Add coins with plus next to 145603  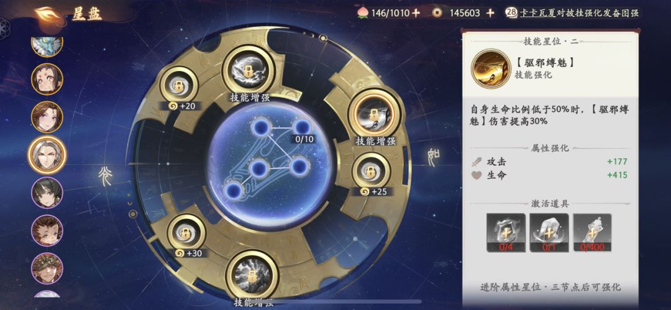click(490, 13)
